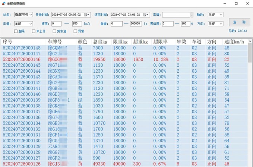Expand the 开始时间 dropdown arrow
The height and width of the screenshot is (167, 253).
point(88,15)
